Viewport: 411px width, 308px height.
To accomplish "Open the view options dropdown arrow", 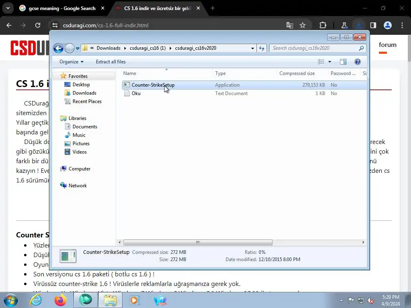I will tap(330, 62).
